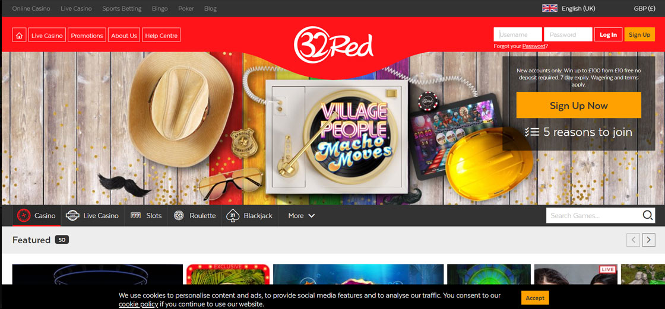
Task: Click the 32Red logo
Action: (333, 44)
